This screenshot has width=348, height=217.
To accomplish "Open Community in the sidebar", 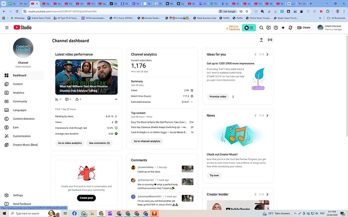I will click(23, 101).
